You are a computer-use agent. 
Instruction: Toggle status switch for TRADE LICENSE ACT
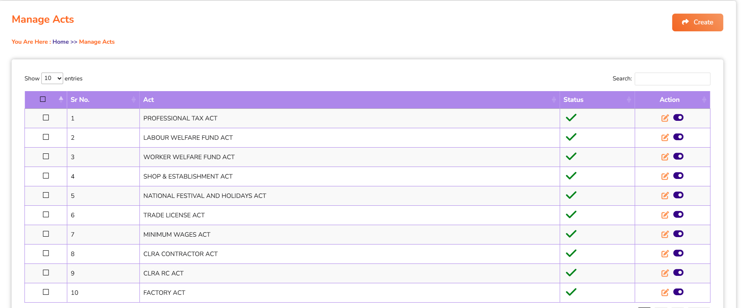678,214
